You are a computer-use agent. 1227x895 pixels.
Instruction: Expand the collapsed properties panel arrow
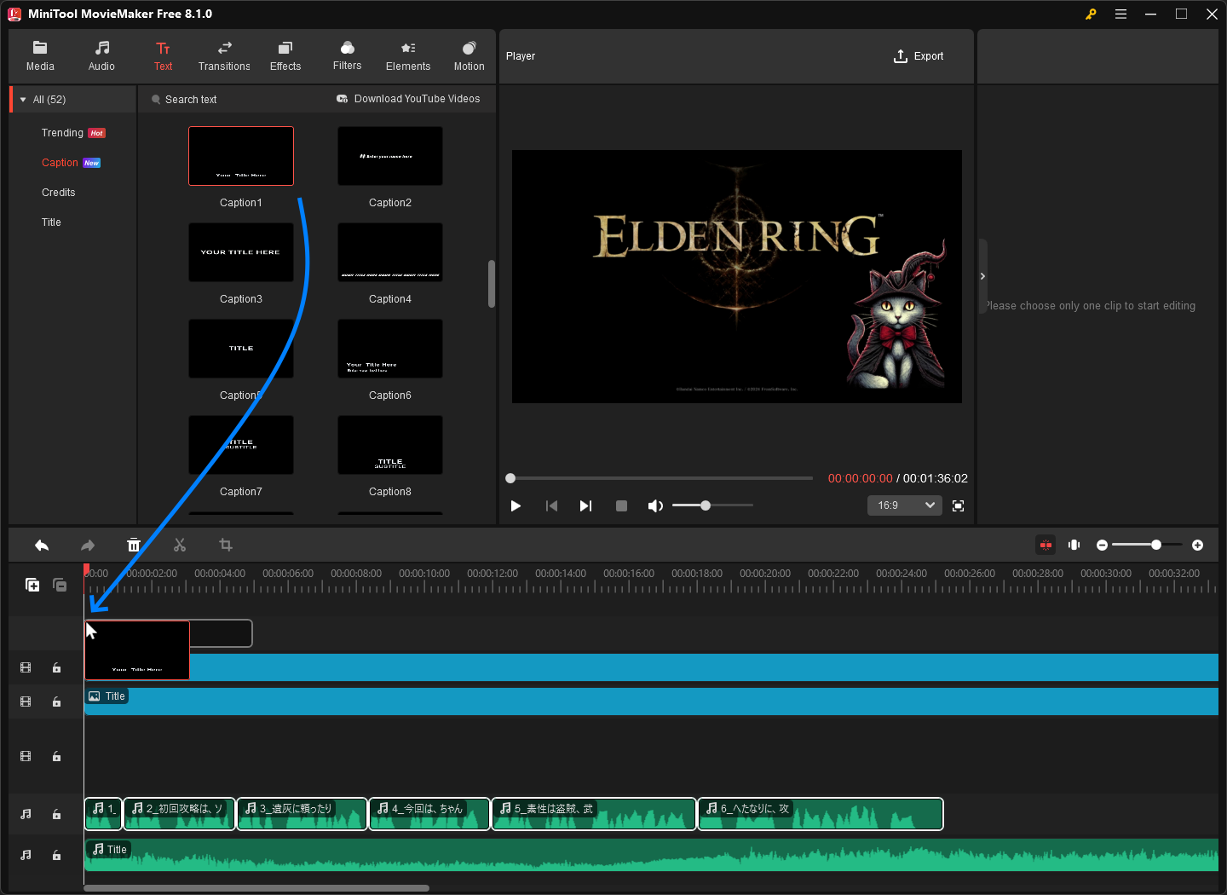[x=982, y=276]
